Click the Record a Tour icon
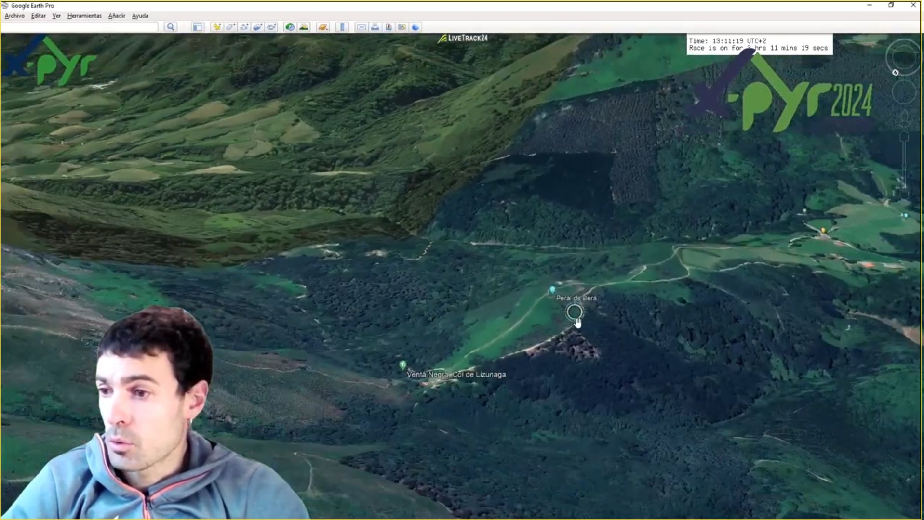 [271, 27]
